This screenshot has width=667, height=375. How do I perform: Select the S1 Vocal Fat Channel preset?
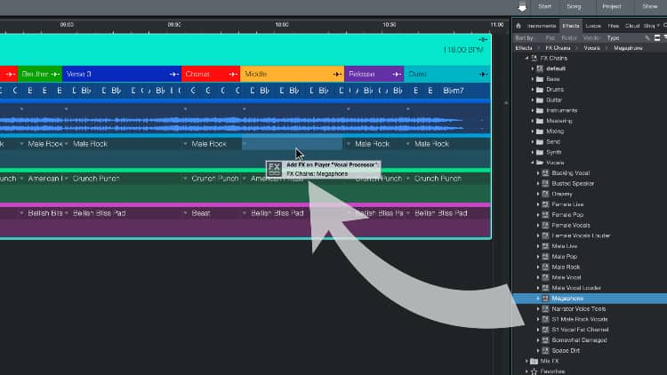(580, 330)
